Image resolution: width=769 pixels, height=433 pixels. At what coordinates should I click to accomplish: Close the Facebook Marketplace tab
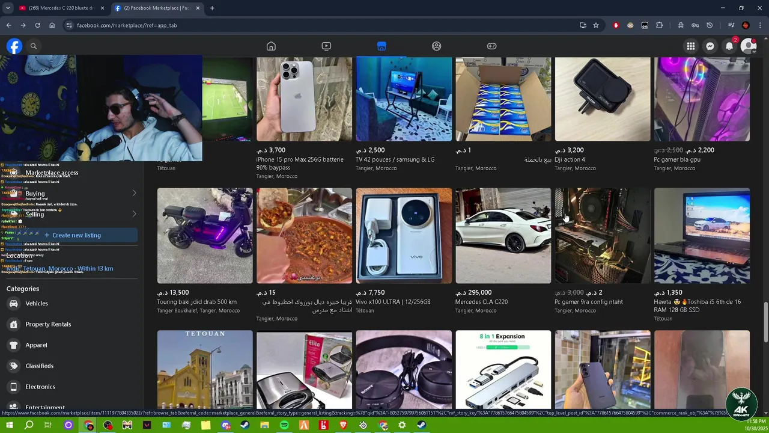[x=198, y=8]
